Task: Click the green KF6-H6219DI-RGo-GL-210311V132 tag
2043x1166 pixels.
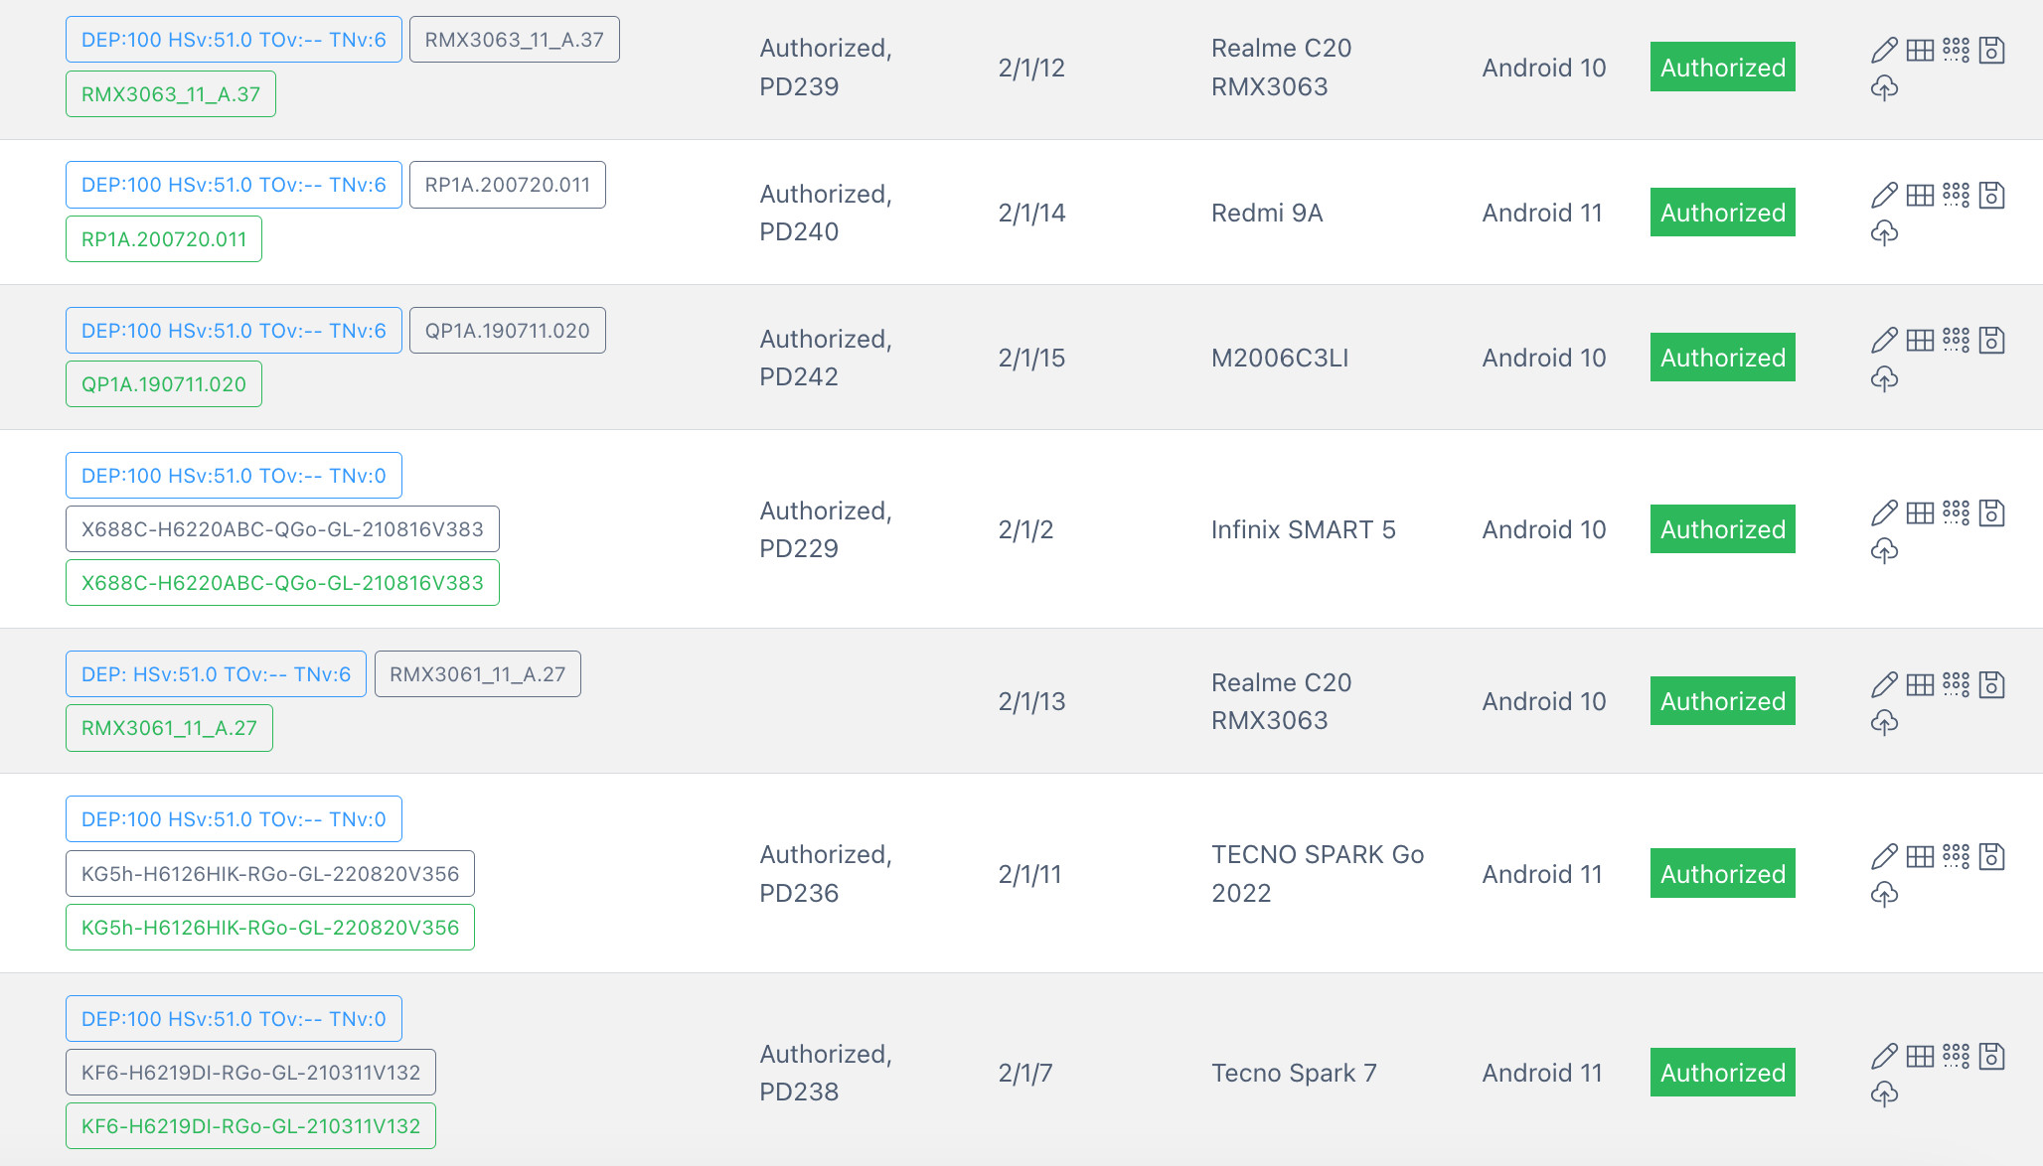Action: 250,1126
